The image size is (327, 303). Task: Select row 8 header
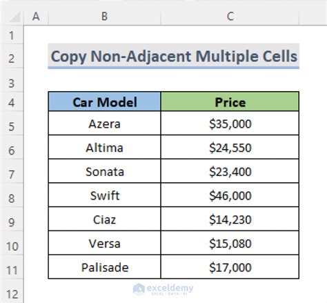tap(12, 195)
